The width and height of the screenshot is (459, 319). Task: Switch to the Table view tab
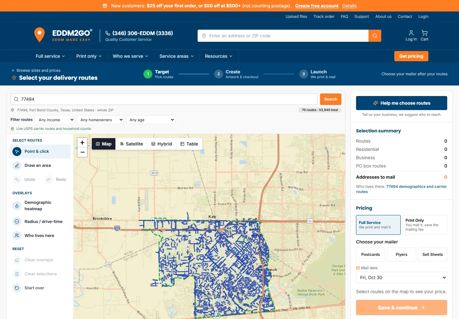(x=189, y=144)
